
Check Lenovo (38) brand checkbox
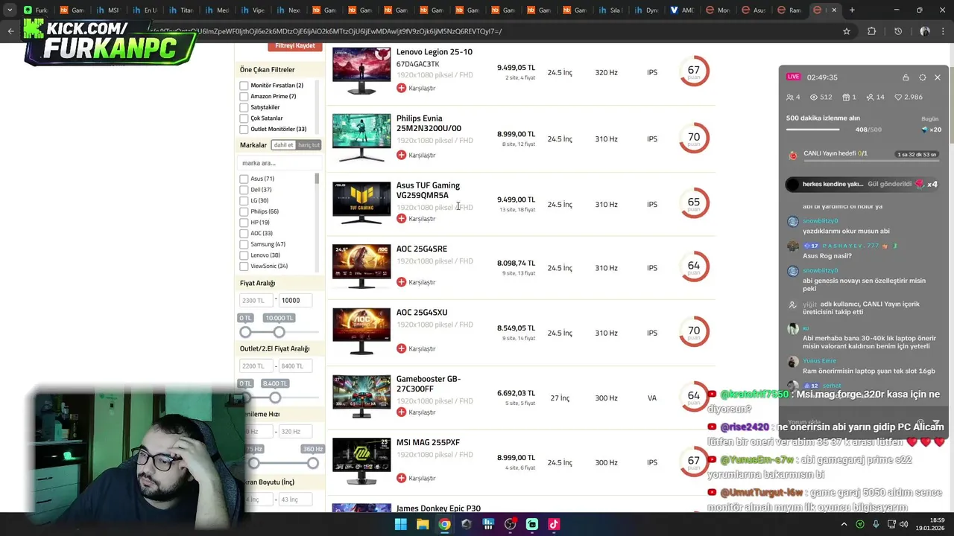(x=244, y=255)
